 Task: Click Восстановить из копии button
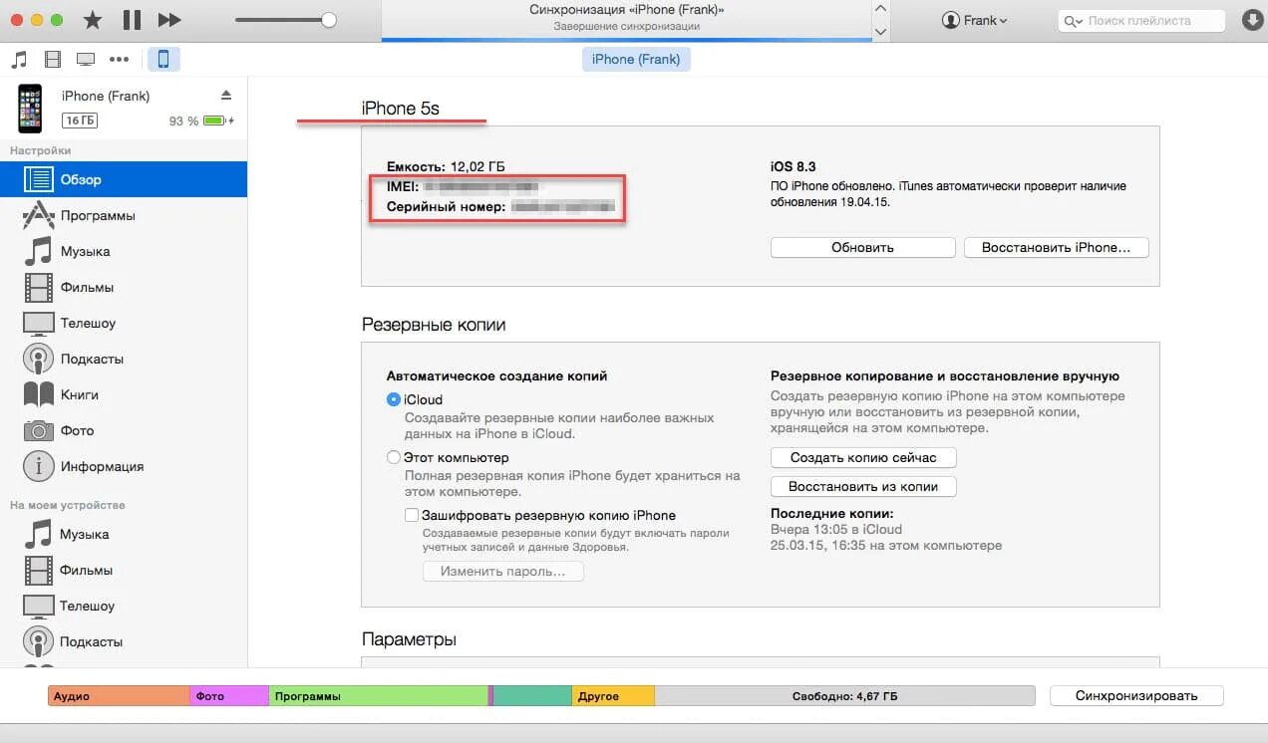tap(863, 487)
